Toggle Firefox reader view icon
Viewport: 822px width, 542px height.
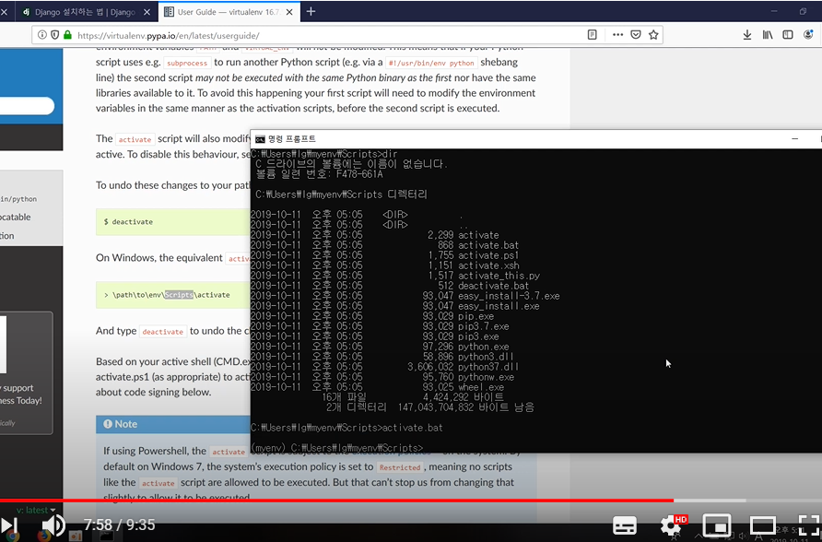click(592, 35)
